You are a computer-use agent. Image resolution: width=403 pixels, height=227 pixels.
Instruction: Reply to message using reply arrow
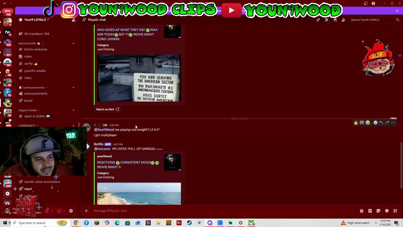[381, 123]
